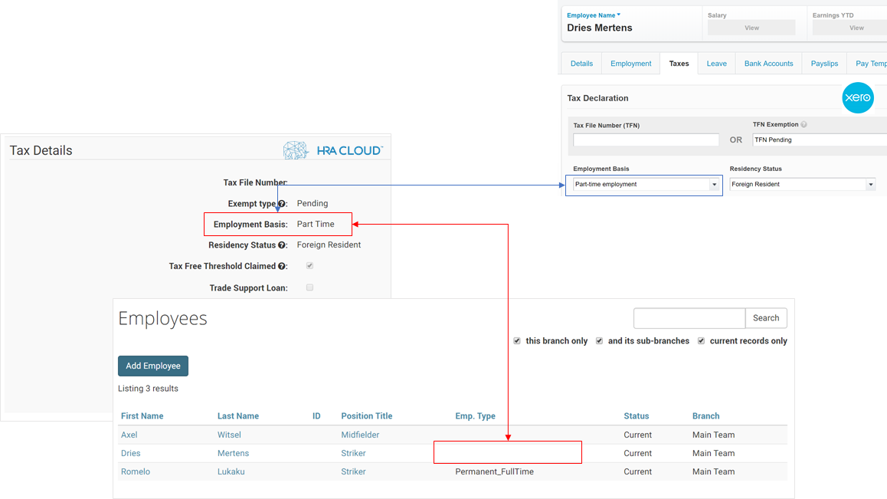Screen dimensions: 887x499
Task: Switch to the Employment tab
Action: [x=630, y=64]
